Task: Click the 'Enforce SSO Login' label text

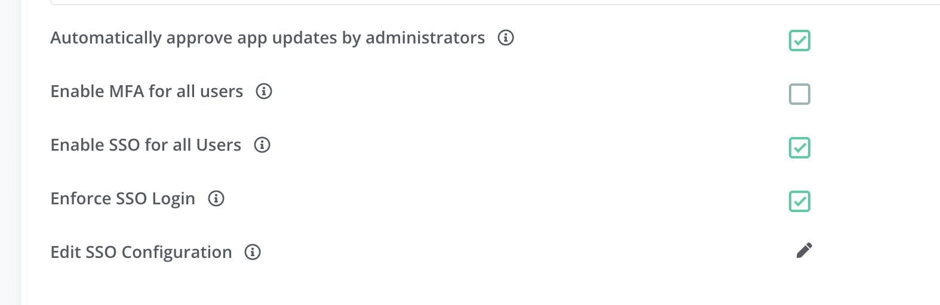Action: (x=122, y=199)
